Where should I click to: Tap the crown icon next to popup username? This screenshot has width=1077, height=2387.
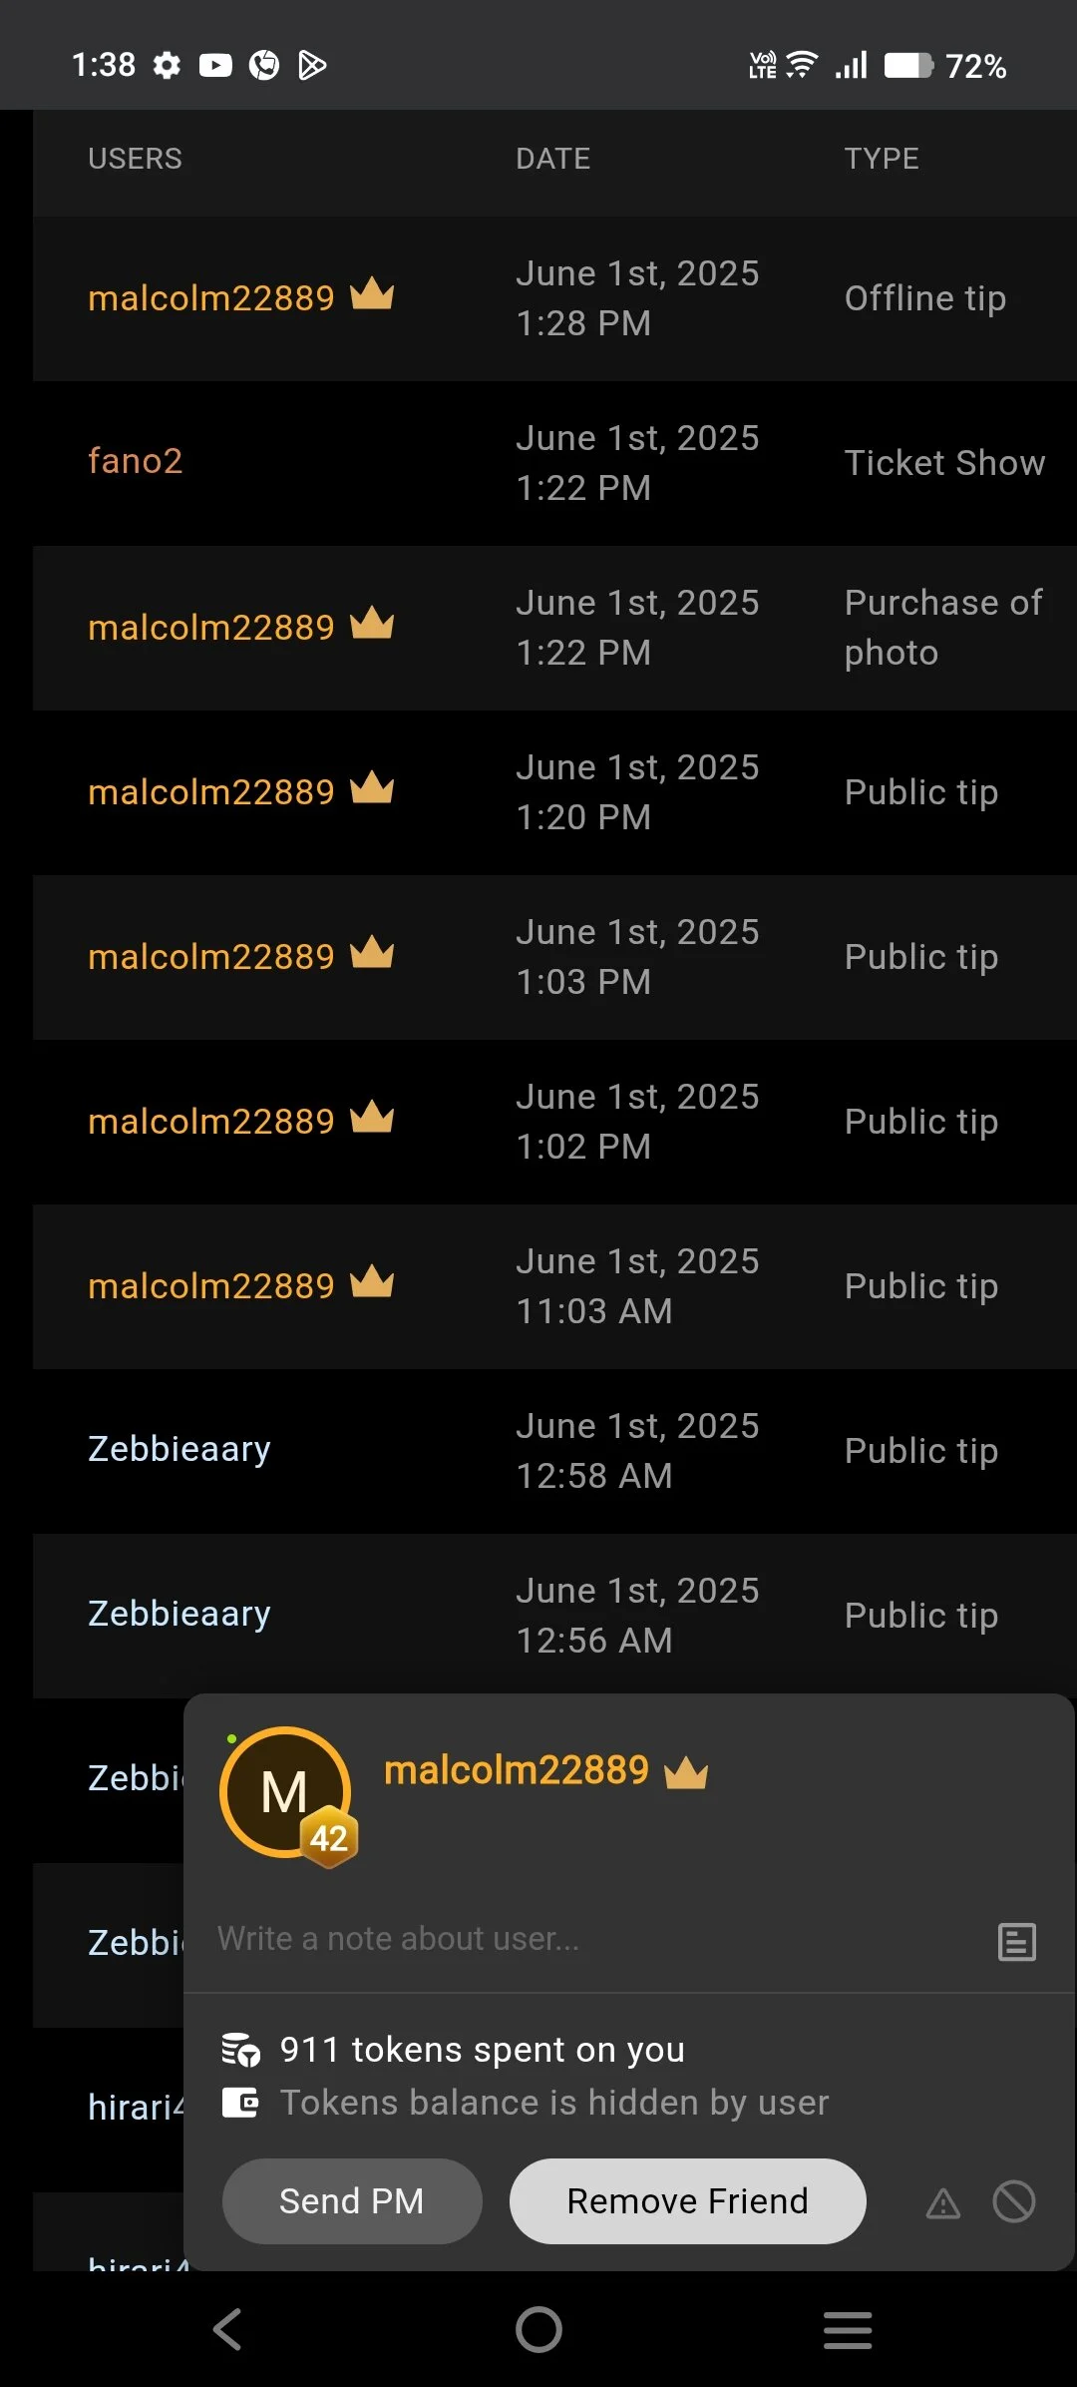pyautogui.click(x=686, y=1773)
